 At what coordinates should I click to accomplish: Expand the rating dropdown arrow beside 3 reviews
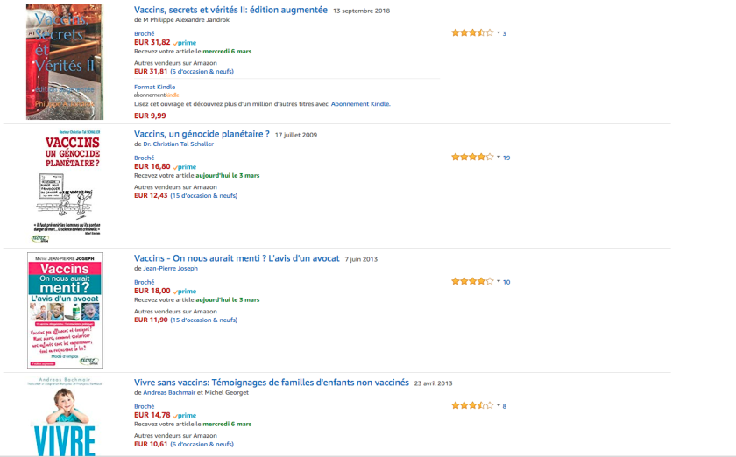tap(499, 33)
